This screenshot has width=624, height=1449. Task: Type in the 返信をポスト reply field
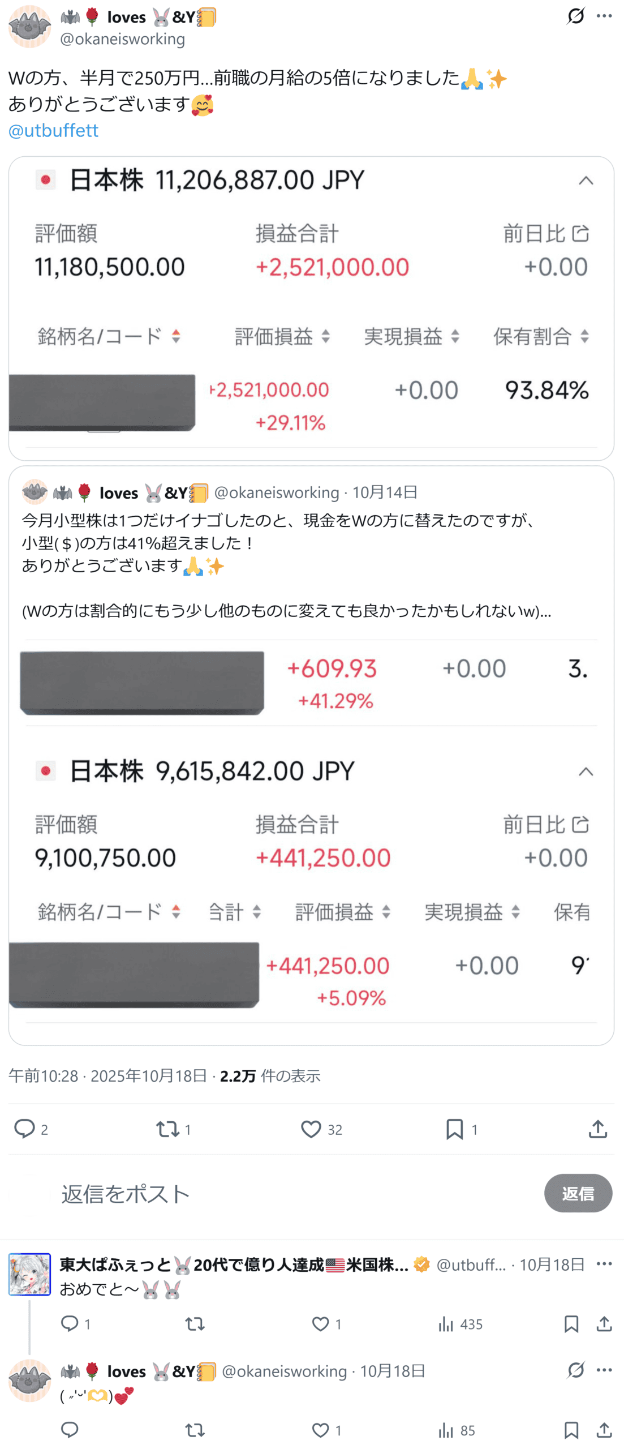[283, 1193]
